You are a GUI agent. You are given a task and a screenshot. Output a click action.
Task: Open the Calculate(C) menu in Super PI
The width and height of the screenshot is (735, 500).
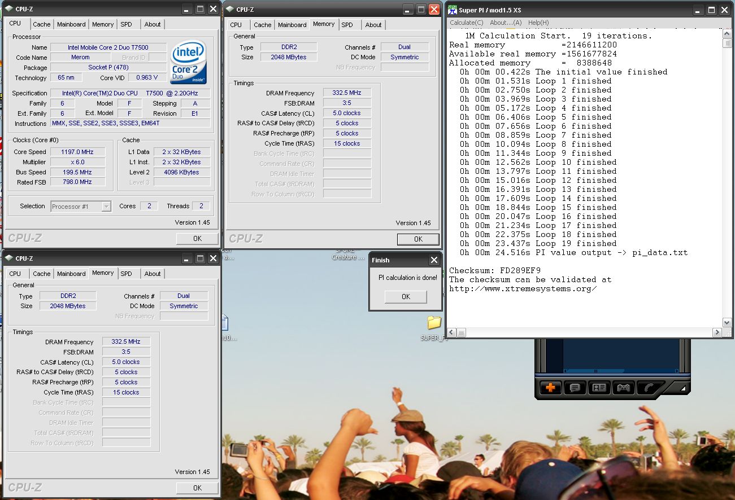click(x=466, y=23)
